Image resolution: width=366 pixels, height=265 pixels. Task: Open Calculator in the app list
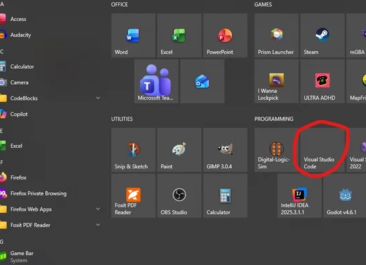click(50, 67)
